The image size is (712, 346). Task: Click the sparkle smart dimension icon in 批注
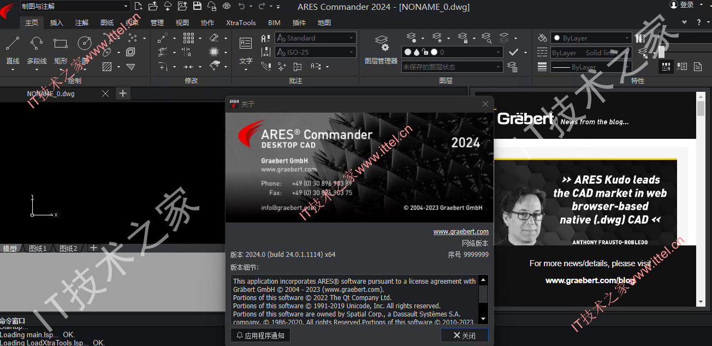tap(282, 67)
